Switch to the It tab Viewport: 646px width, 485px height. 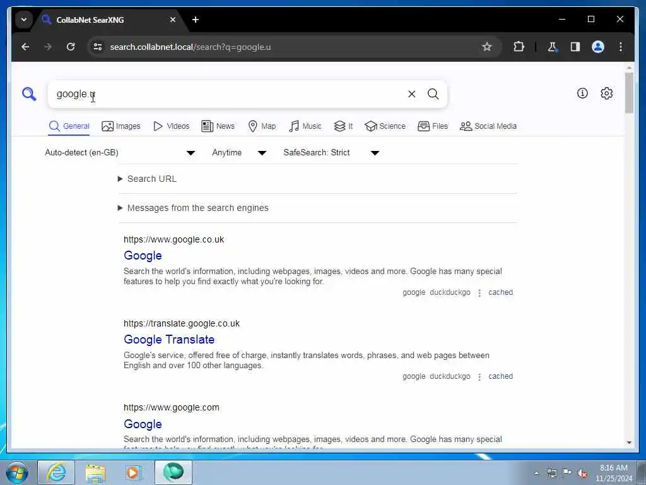coord(343,126)
